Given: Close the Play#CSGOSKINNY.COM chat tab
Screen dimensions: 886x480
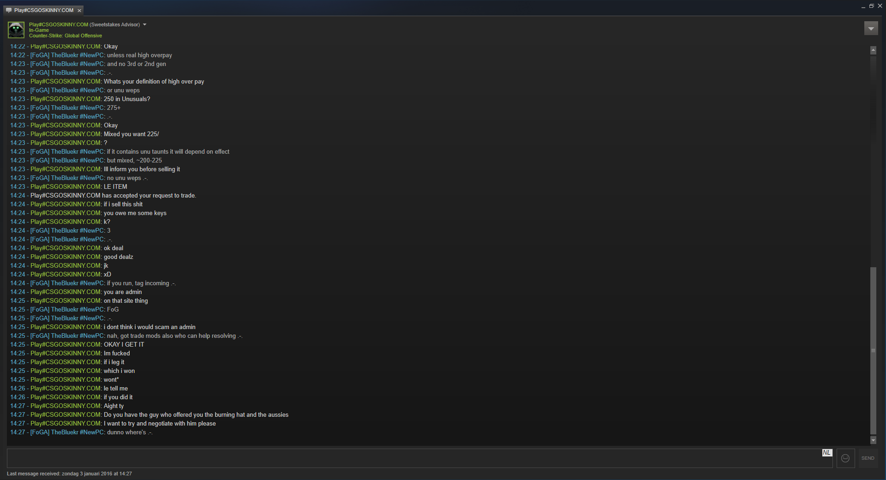Looking at the screenshot, I should click(x=79, y=10).
